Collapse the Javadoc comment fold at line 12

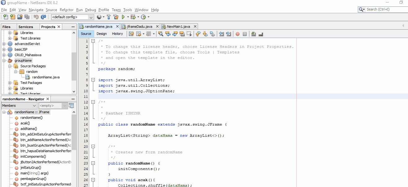coord(93,102)
